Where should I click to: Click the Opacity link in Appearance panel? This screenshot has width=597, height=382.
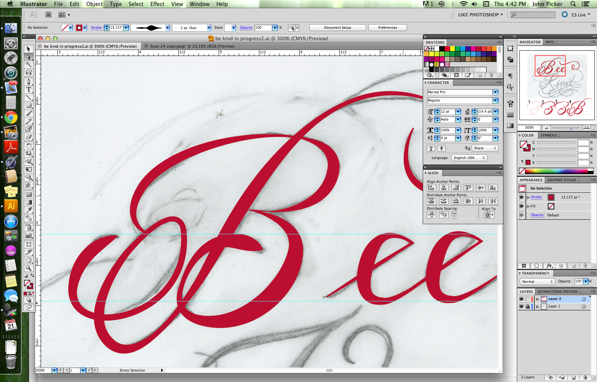coord(537,215)
